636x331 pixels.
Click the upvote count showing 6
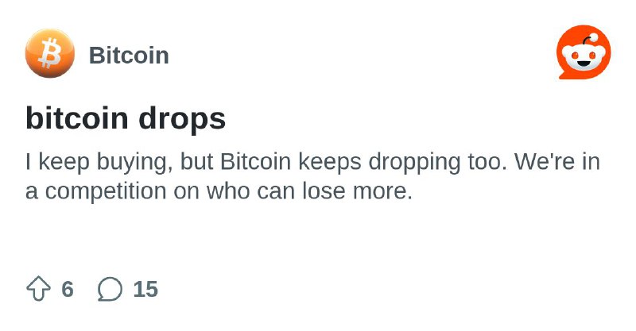pos(68,289)
